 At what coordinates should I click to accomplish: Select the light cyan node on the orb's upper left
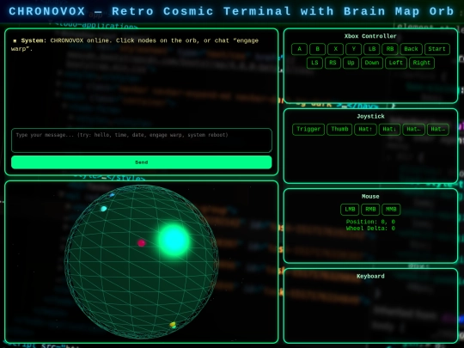coord(104,209)
